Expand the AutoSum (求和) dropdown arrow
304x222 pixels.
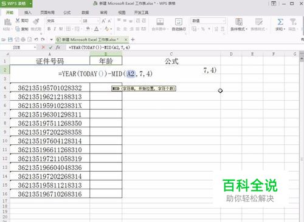click(285, 29)
